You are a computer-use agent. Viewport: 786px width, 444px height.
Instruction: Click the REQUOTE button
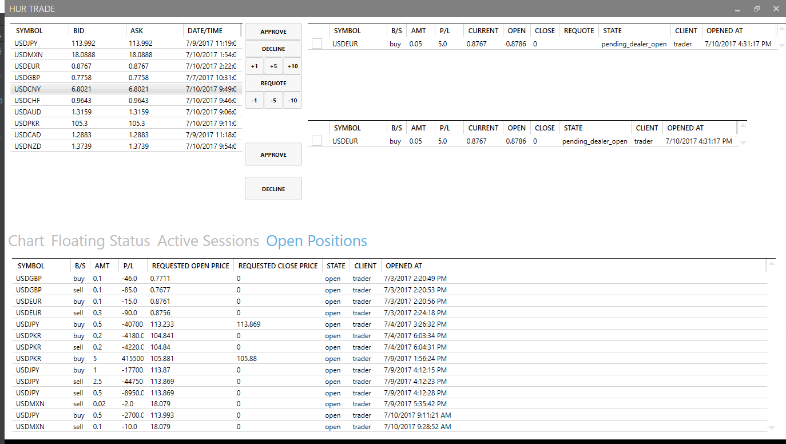273,84
